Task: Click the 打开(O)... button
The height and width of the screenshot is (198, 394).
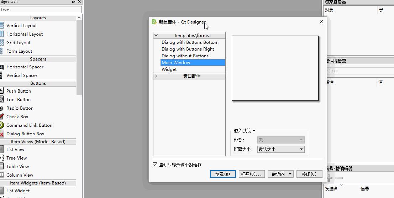Action: 252,174
